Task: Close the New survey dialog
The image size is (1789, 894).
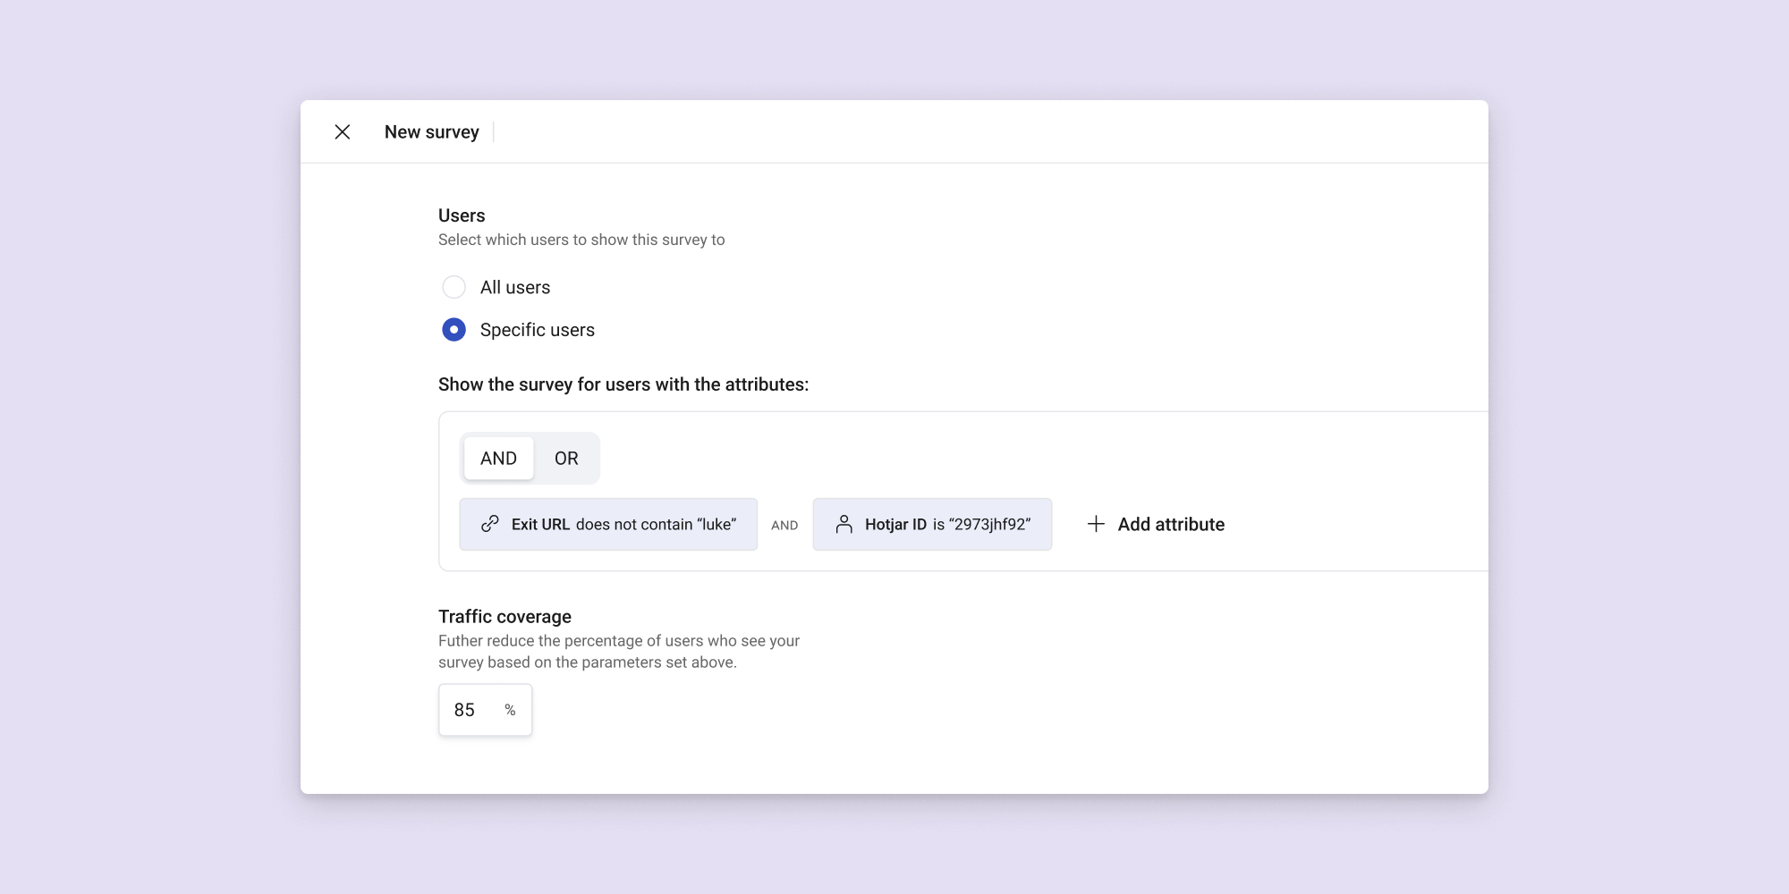Action: (342, 132)
